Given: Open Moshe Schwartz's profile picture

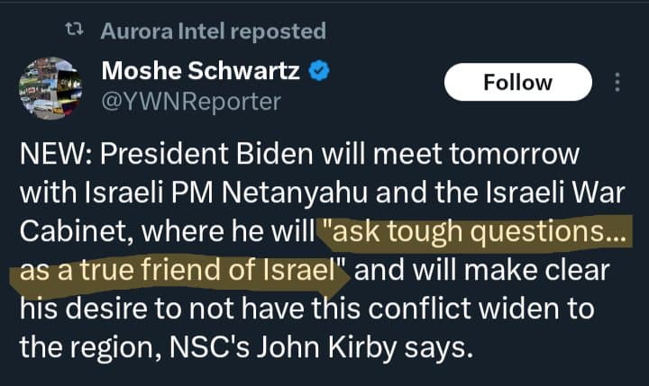Looking at the screenshot, I should [50, 88].
